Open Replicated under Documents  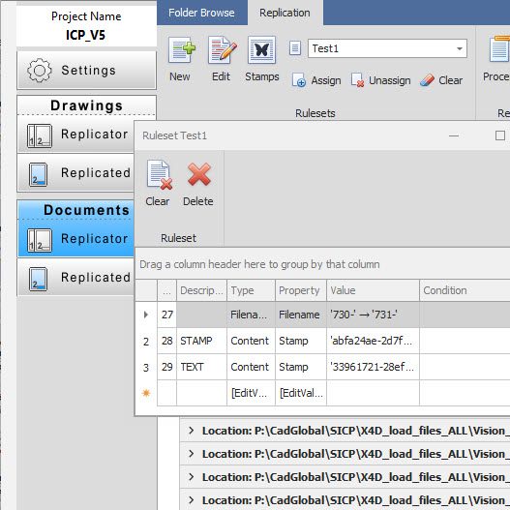click(x=75, y=278)
